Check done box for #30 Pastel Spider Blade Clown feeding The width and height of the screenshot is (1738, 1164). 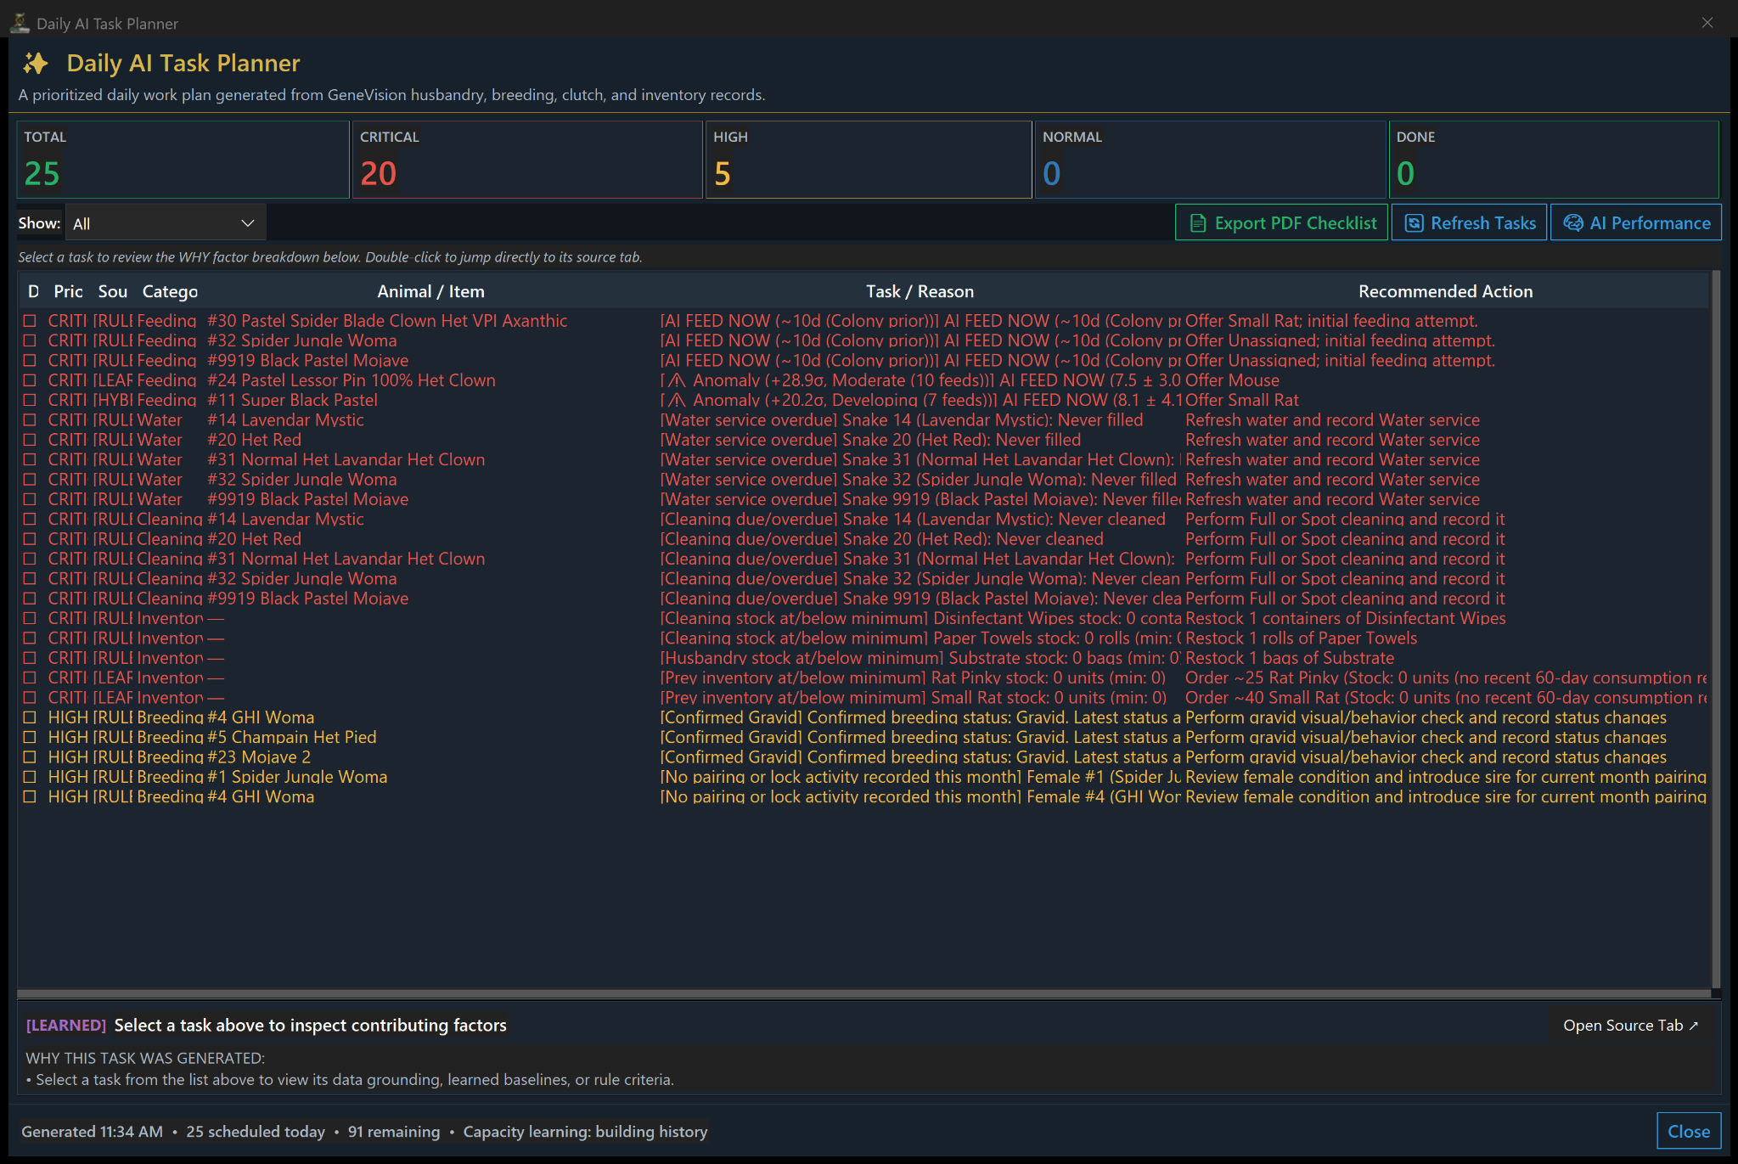30,321
